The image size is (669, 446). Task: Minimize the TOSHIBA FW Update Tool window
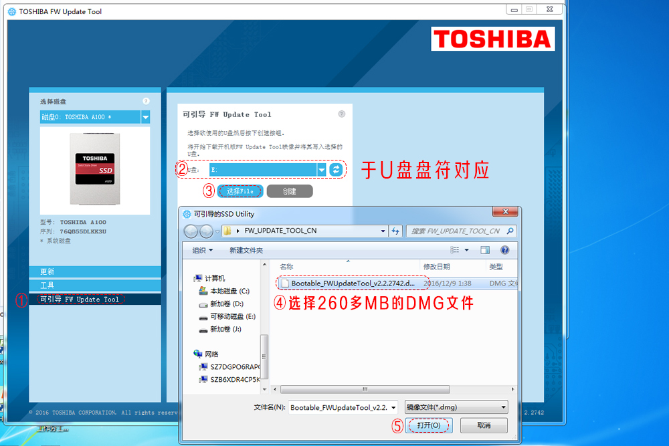click(514, 9)
